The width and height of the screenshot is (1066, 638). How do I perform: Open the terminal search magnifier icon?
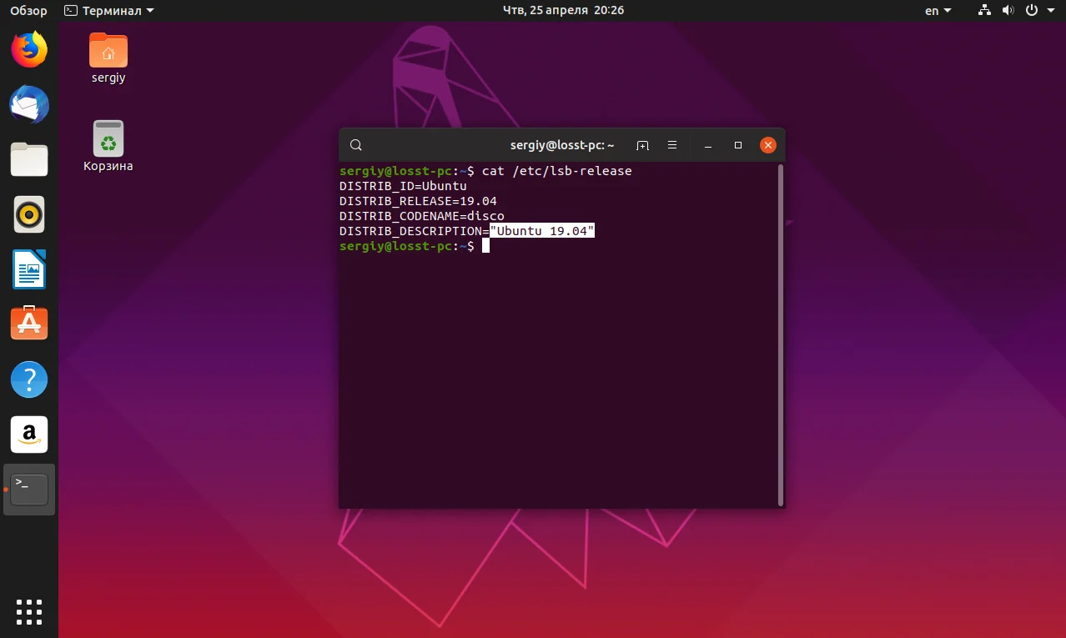pos(356,145)
